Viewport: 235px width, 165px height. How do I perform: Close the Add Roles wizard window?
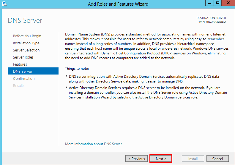(228, 3)
